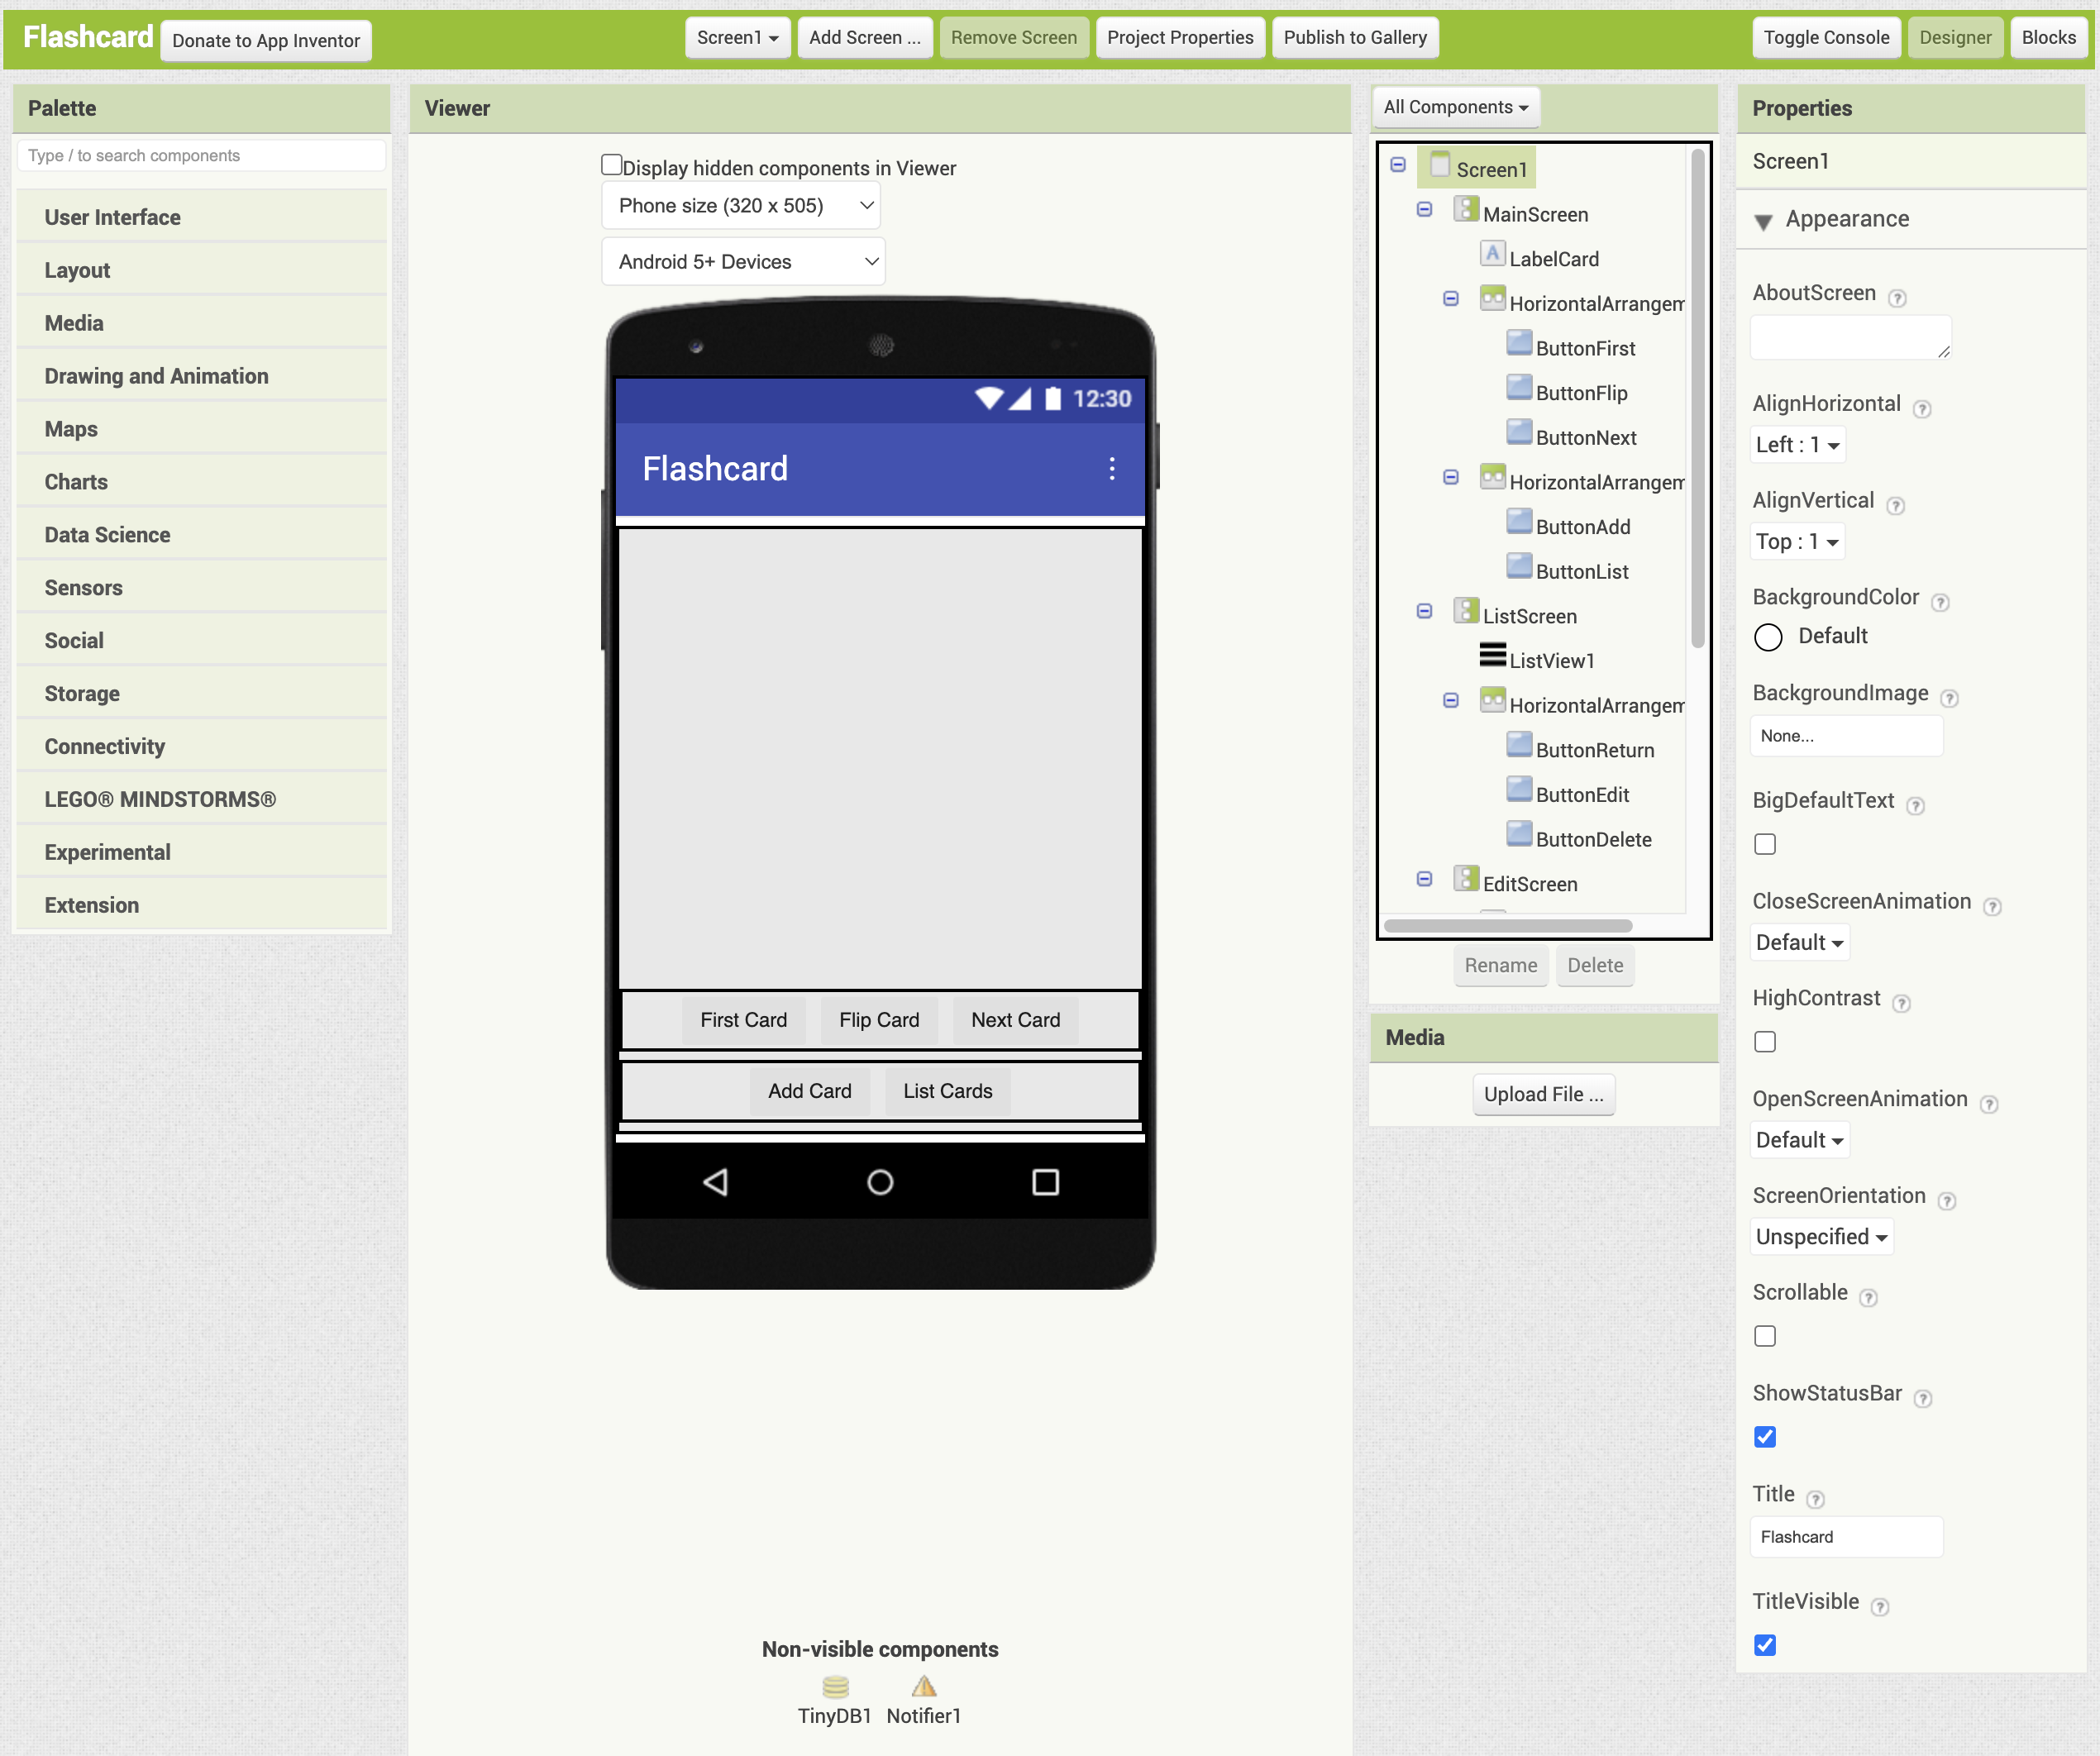
Task: Open the Layout palette category
Action: (x=77, y=270)
